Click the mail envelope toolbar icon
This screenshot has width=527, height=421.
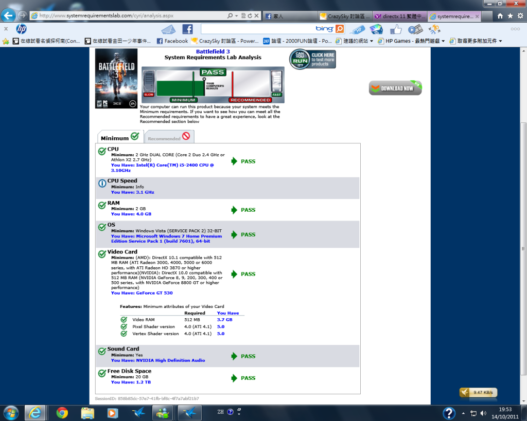click(x=168, y=29)
